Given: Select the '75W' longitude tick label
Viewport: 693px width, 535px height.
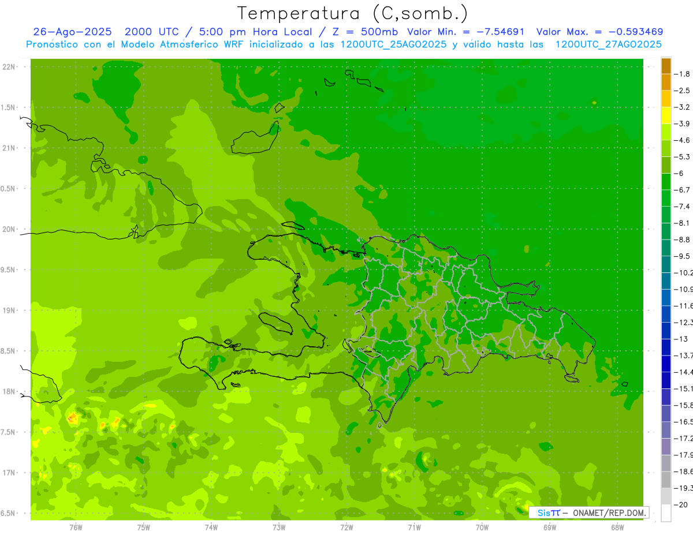Looking at the screenshot, I should (143, 527).
